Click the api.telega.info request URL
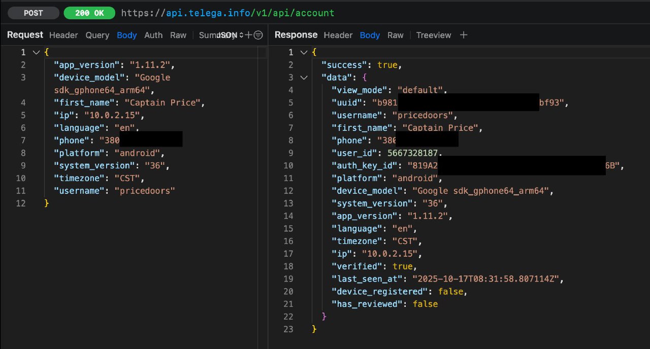Viewport: 650px width, 349px height. click(x=227, y=13)
